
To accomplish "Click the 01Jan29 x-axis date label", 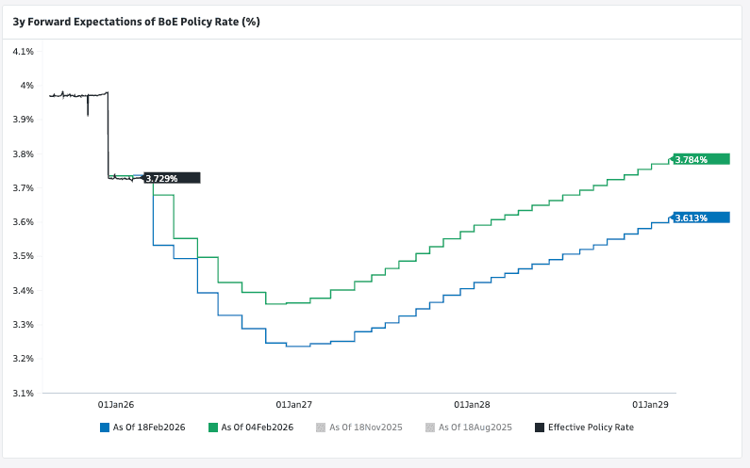I will pyautogui.click(x=650, y=404).
